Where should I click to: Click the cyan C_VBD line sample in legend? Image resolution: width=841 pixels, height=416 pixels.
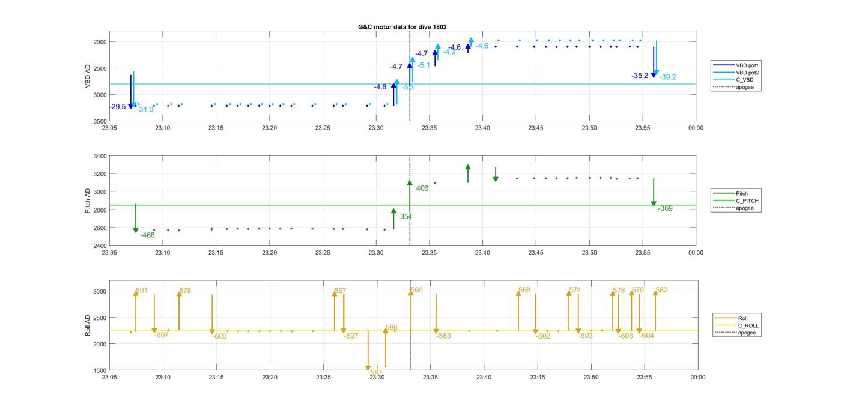[723, 80]
